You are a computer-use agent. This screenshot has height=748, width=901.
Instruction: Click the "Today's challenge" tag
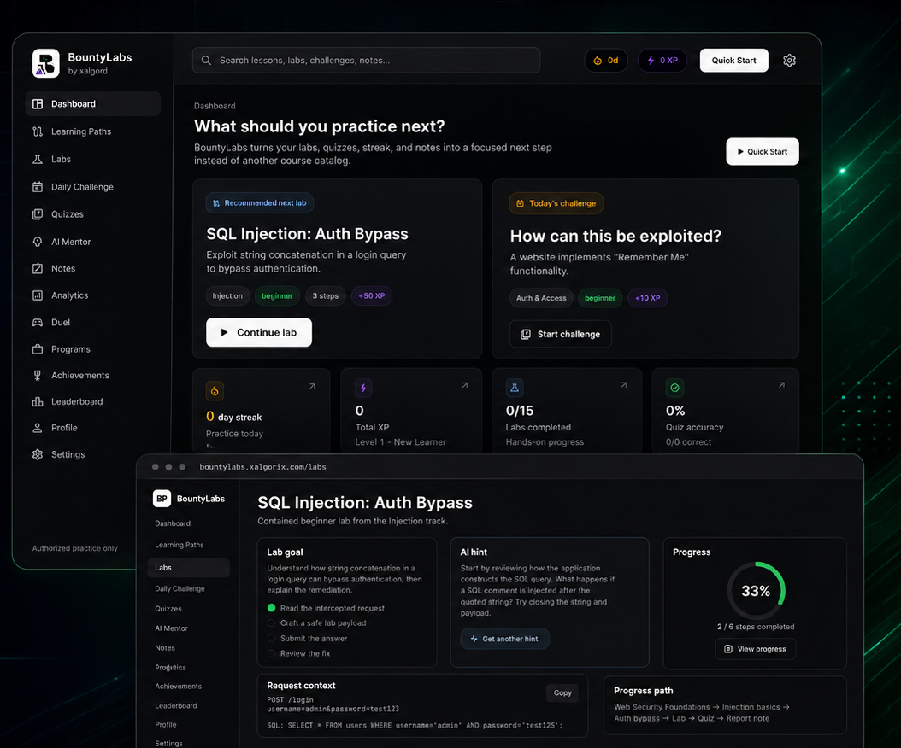[x=556, y=203]
